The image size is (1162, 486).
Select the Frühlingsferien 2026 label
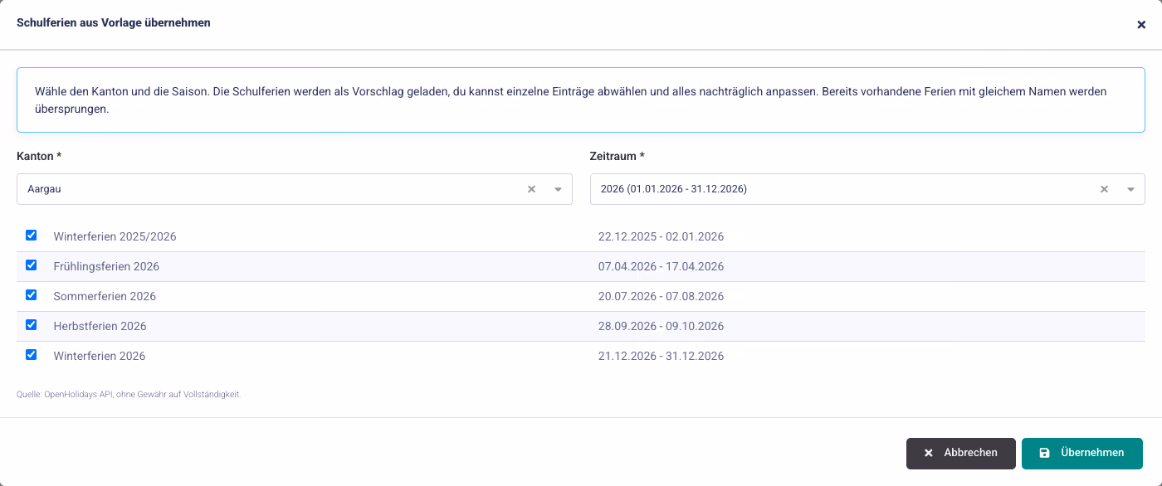pos(106,267)
